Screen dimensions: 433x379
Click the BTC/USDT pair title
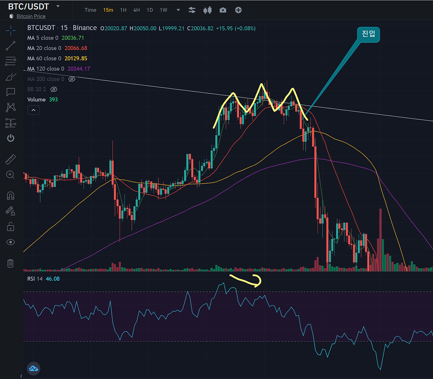pyautogui.click(x=28, y=7)
